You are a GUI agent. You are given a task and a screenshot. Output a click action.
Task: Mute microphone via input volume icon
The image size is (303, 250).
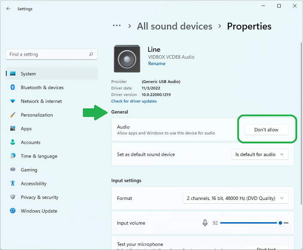pos(205,223)
